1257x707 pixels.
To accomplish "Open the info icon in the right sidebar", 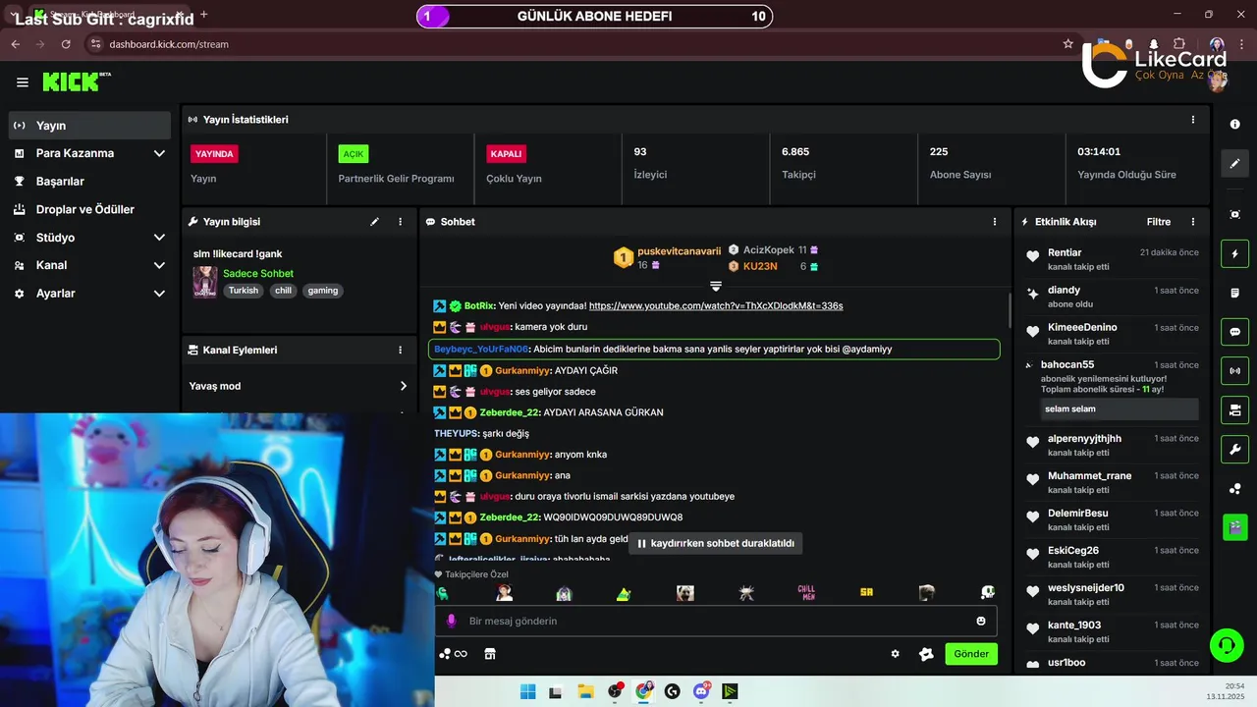I will pos(1234,125).
